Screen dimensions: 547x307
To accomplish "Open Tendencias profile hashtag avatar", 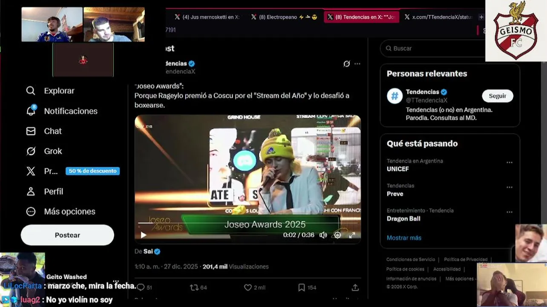I will (x=394, y=96).
